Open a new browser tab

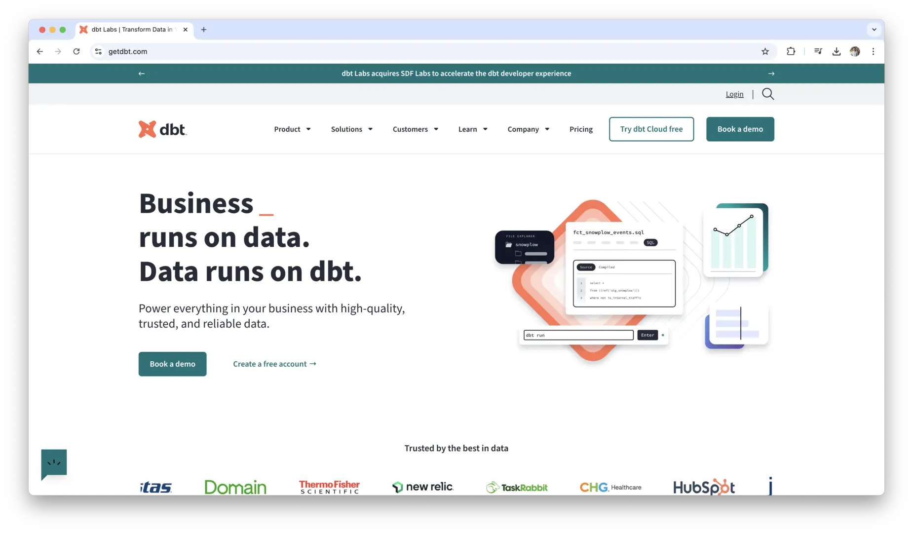click(x=204, y=30)
